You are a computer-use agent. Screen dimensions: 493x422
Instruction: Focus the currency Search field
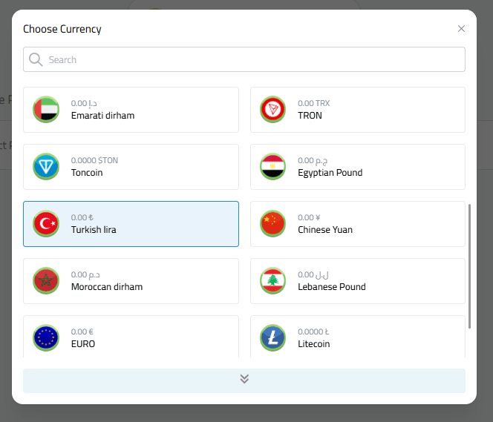click(x=244, y=59)
